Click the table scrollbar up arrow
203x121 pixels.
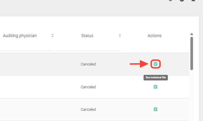point(192,34)
